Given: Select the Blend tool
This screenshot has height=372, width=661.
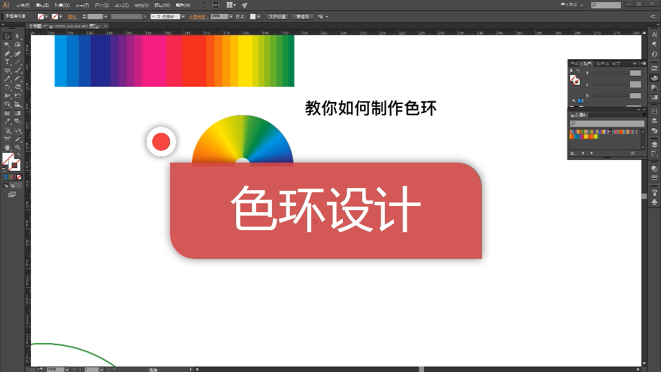Looking at the screenshot, I should 18,121.
